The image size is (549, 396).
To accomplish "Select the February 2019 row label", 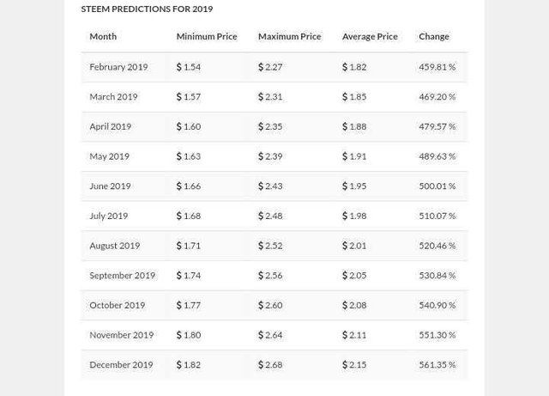I will [118, 66].
